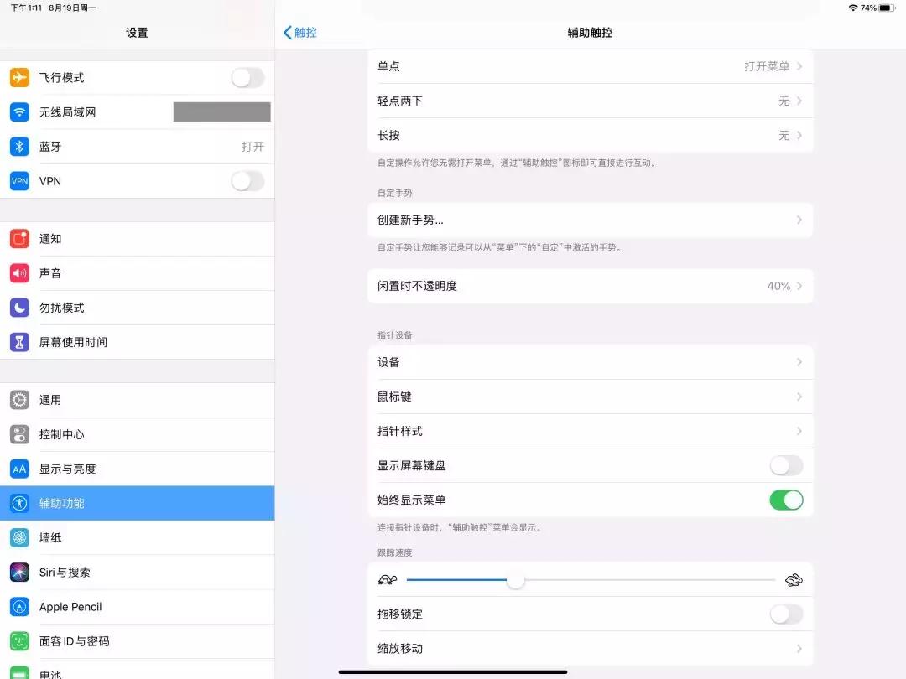Enable the 显示屏幕键盘 switch

click(786, 465)
